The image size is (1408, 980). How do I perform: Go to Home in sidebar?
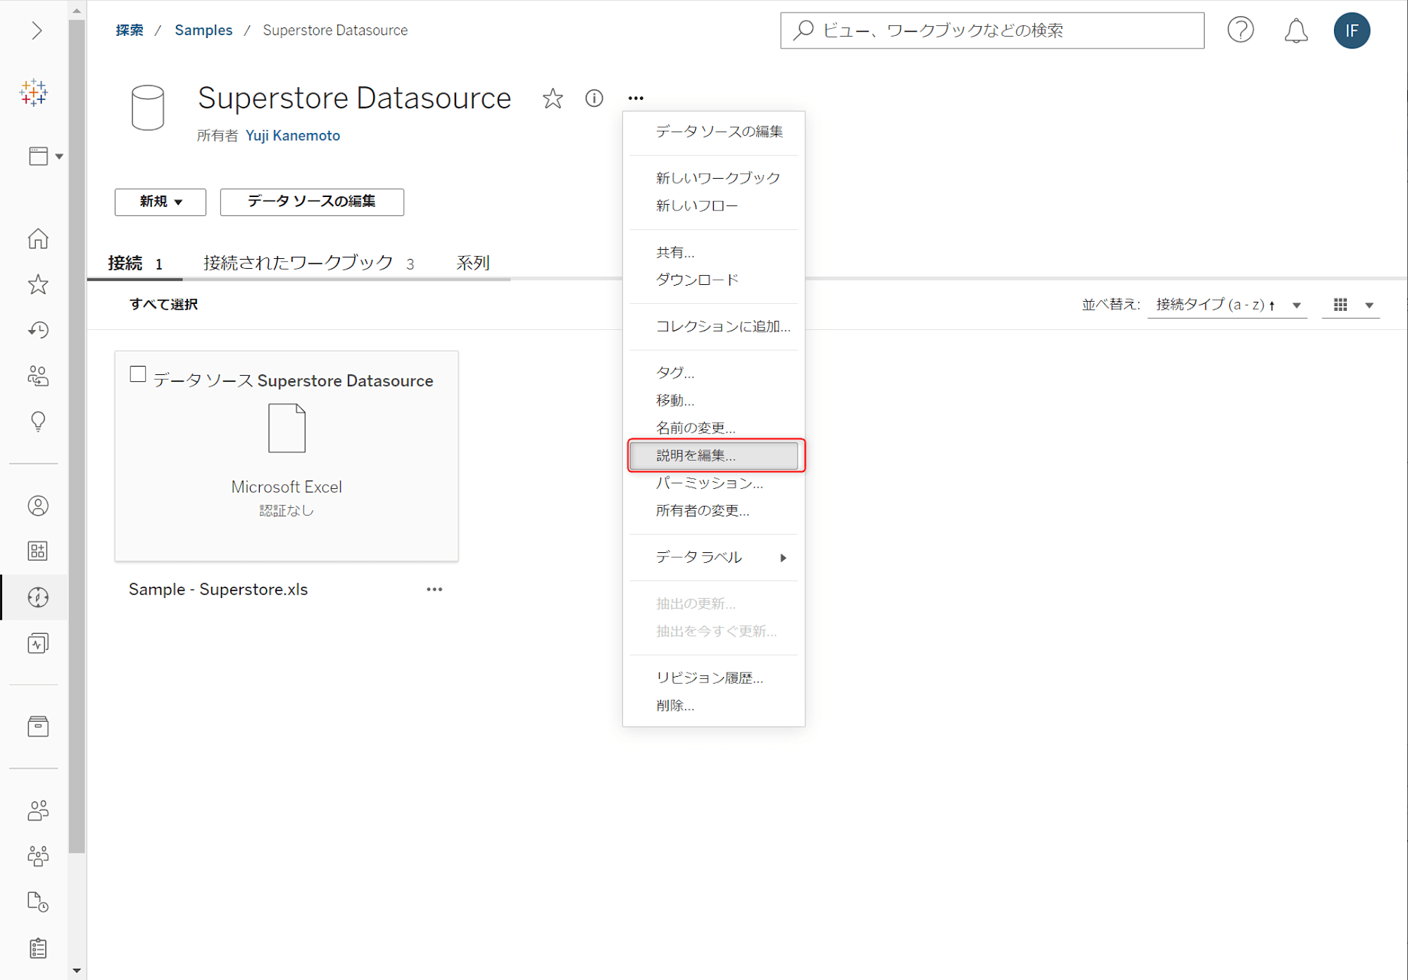click(38, 239)
